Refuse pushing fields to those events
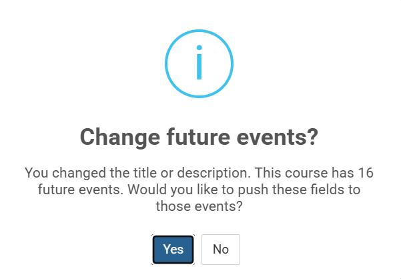This screenshot has height=279, width=401. click(x=221, y=250)
